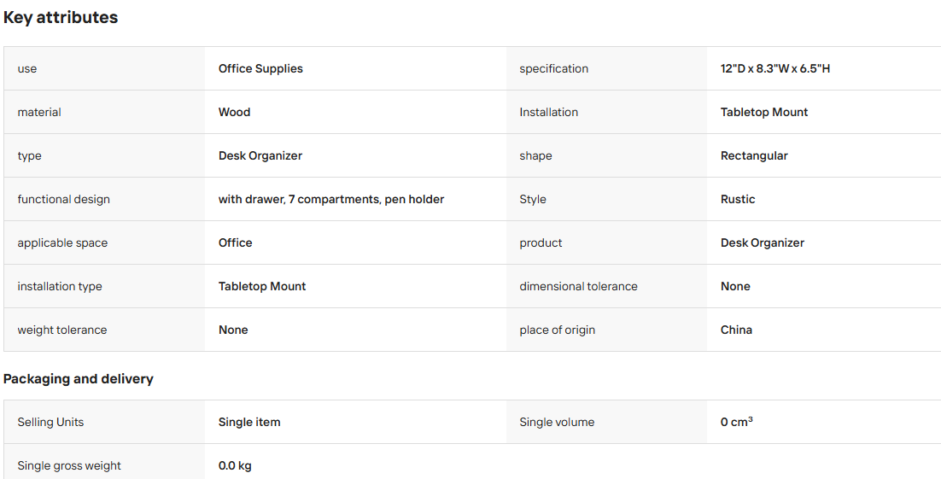The height and width of the screenshot is (479, 941).
Task: Click the China place of origin value
Action: (x=736, y=330)
